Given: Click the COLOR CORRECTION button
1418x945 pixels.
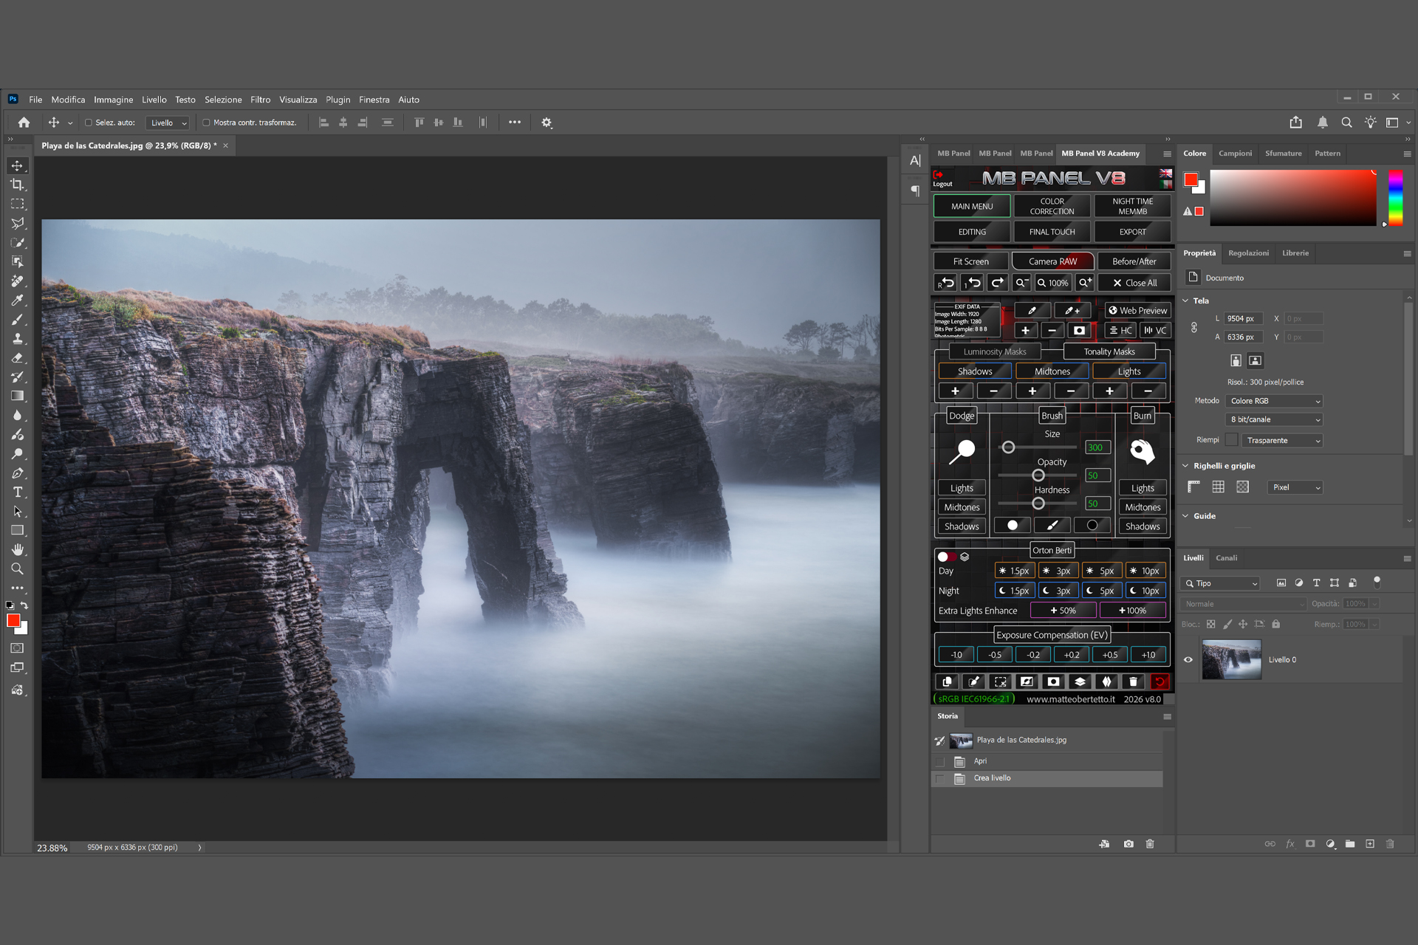Looking at the screenshot, I should click(x=1052, y=206).
